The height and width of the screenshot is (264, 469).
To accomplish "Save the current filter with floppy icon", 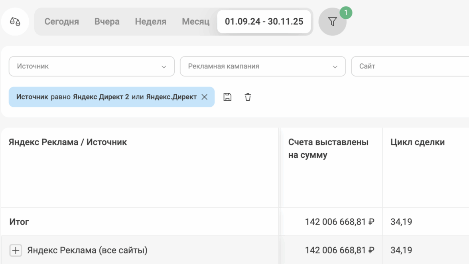I will tap(227, 97).
